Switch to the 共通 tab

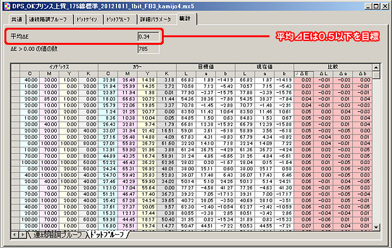coord(16,19)
